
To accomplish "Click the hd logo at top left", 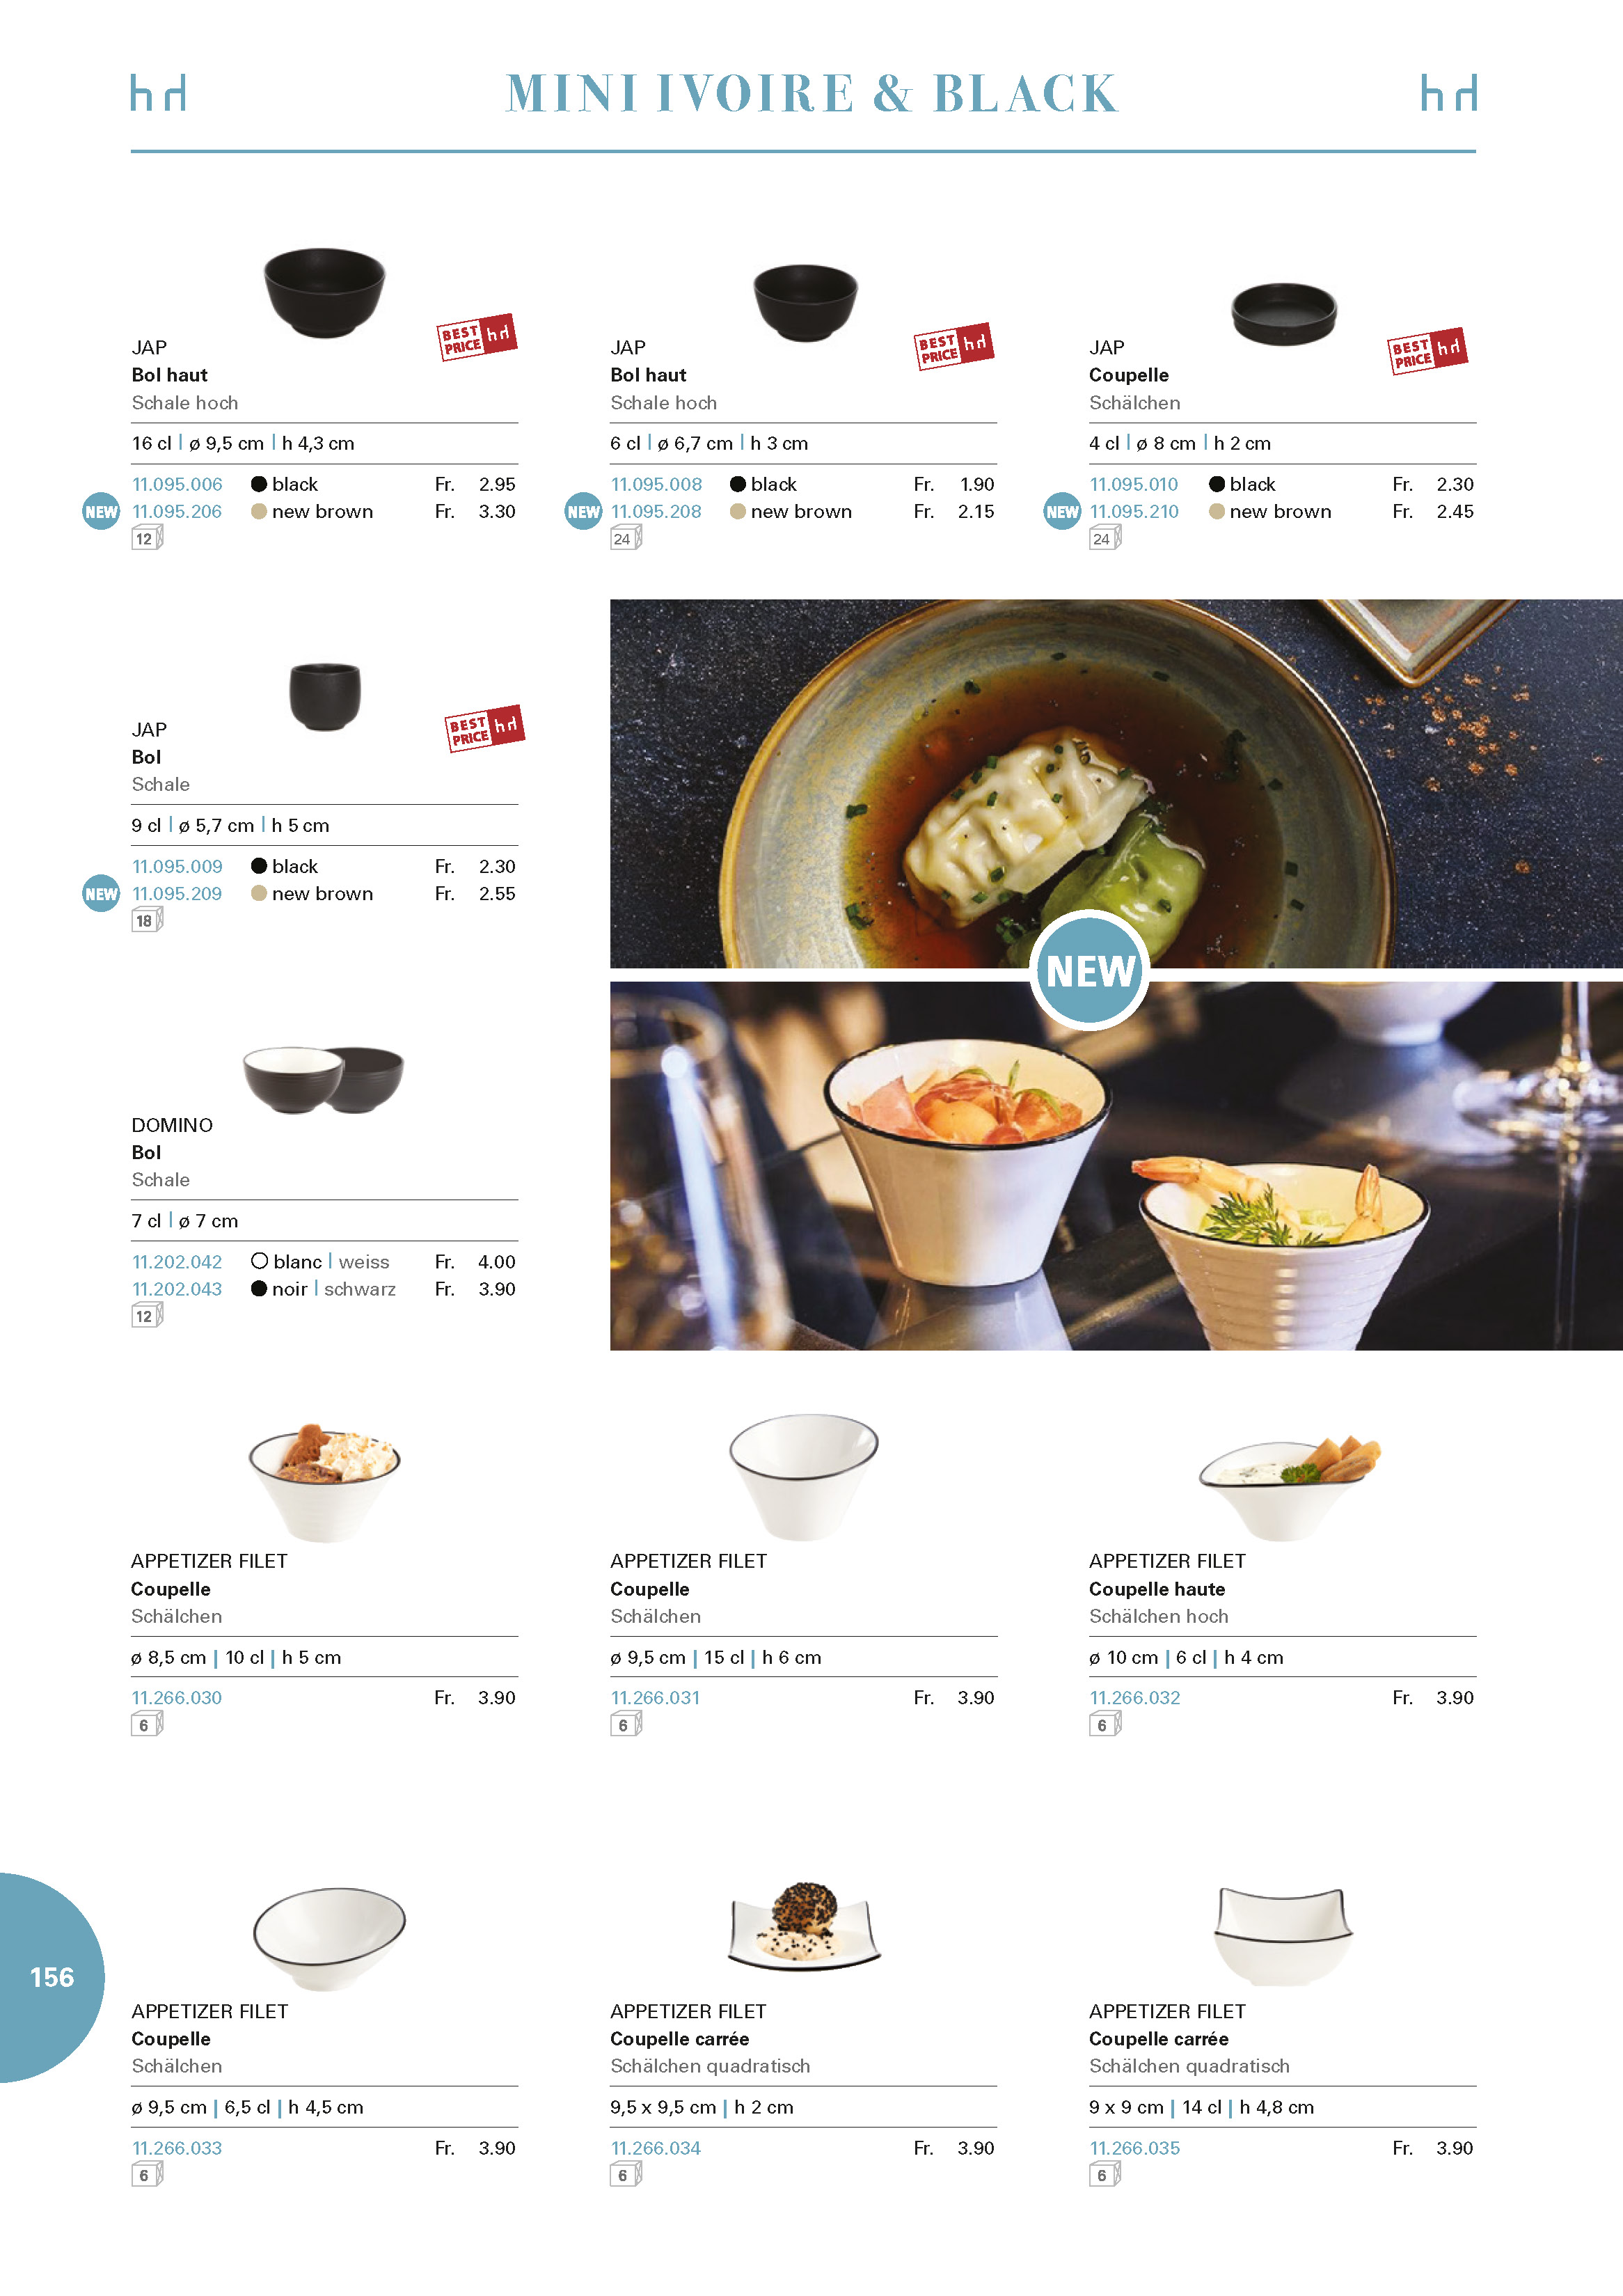I will [x=158, y=93].
